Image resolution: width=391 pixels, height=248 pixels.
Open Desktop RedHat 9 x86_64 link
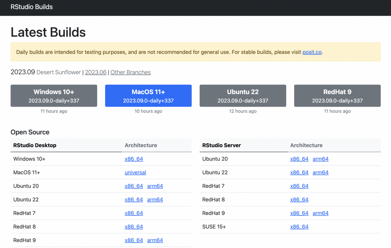tap(134, 240)
